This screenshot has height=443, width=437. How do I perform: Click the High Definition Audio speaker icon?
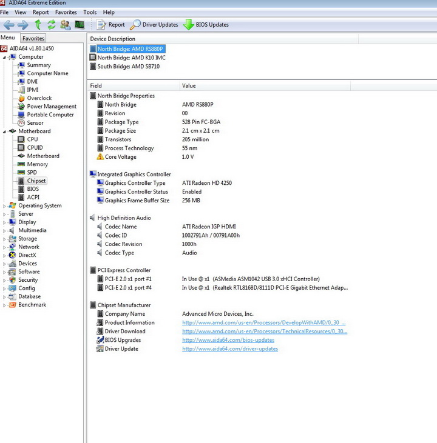[x=92, y=218]
